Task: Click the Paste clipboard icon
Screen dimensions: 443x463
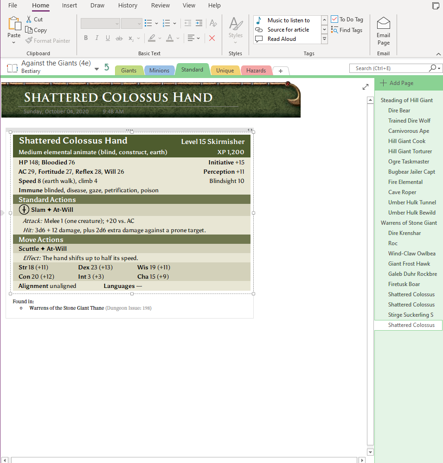Action: [x=14, y=24]
